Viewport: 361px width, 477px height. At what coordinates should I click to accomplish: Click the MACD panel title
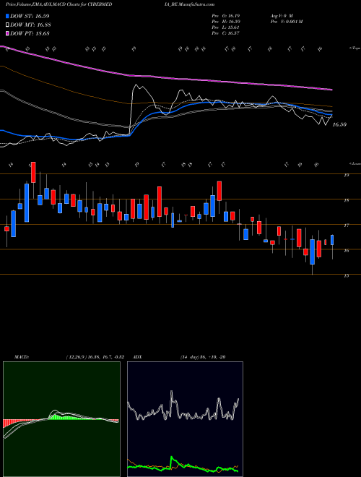[21, 357]
